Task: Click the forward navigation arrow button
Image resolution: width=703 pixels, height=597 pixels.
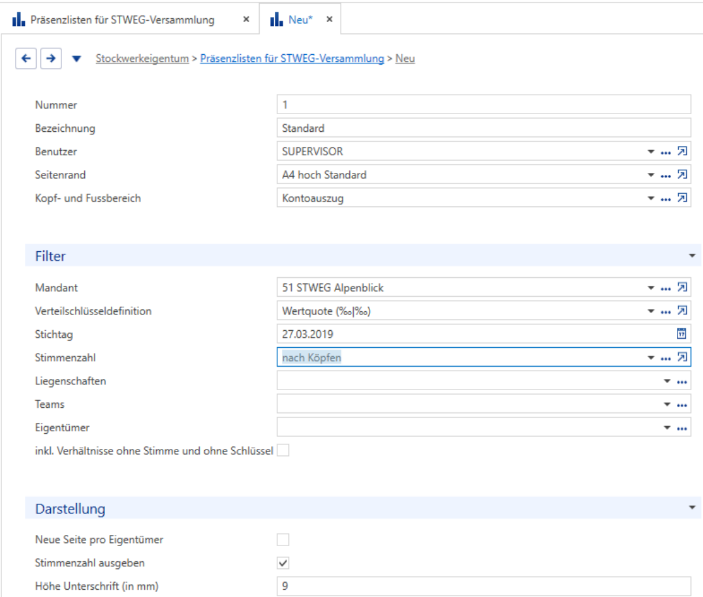Action: (x=51, y=58)
